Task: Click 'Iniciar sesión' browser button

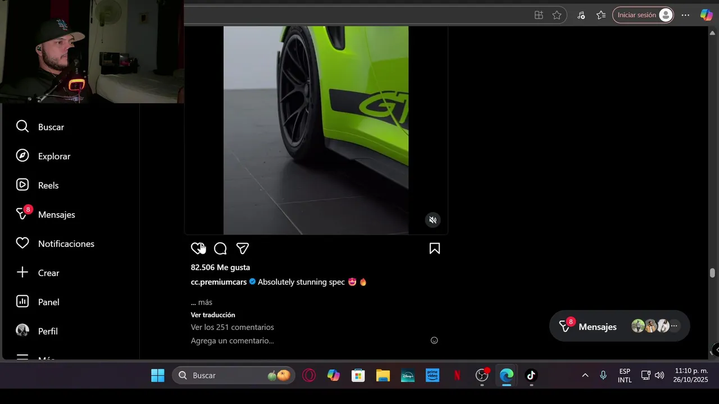Action: pyautogui.click(x=643, y=15)
